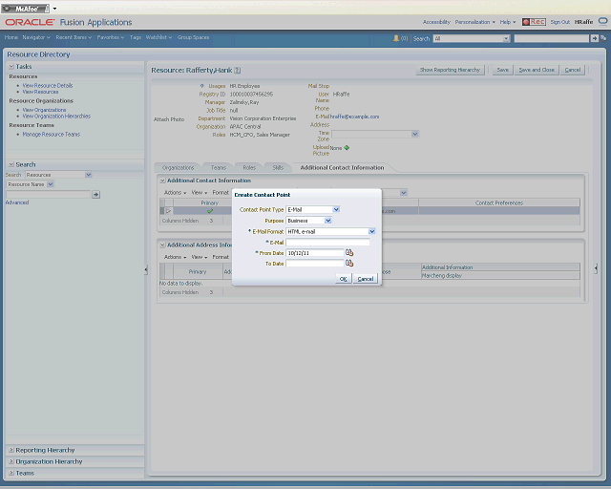Open Watchlist menu
Image resolution: width=611 pixels, height=489 pixels.
pyautogui.click(x=158, y=37)
